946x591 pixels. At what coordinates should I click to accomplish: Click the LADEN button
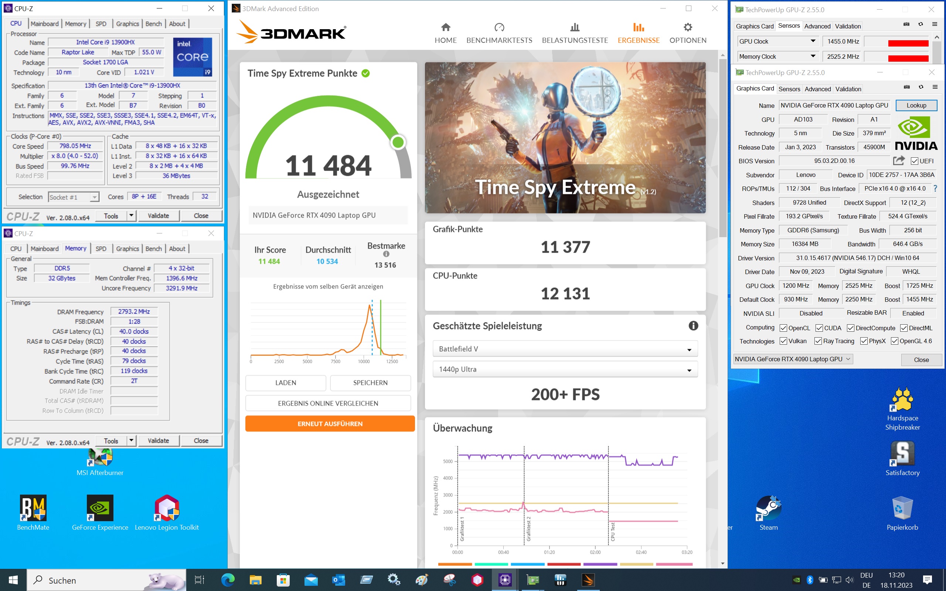[286, 383]
